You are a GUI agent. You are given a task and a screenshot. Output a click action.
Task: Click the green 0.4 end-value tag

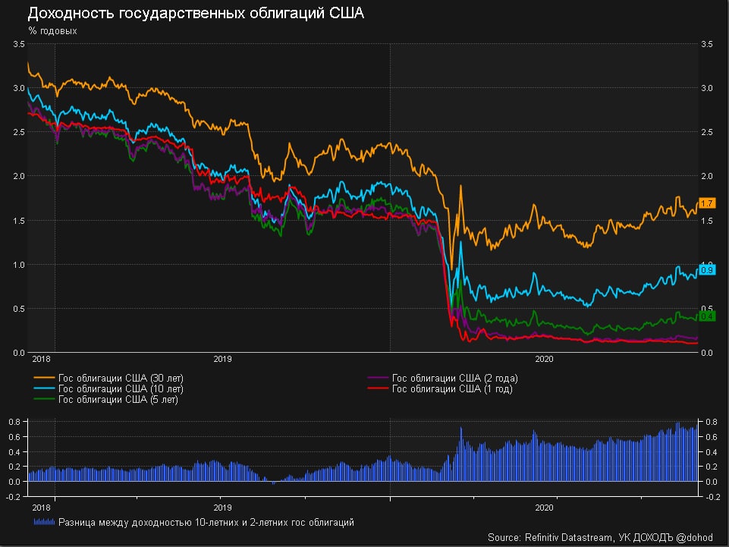(707, 316)
